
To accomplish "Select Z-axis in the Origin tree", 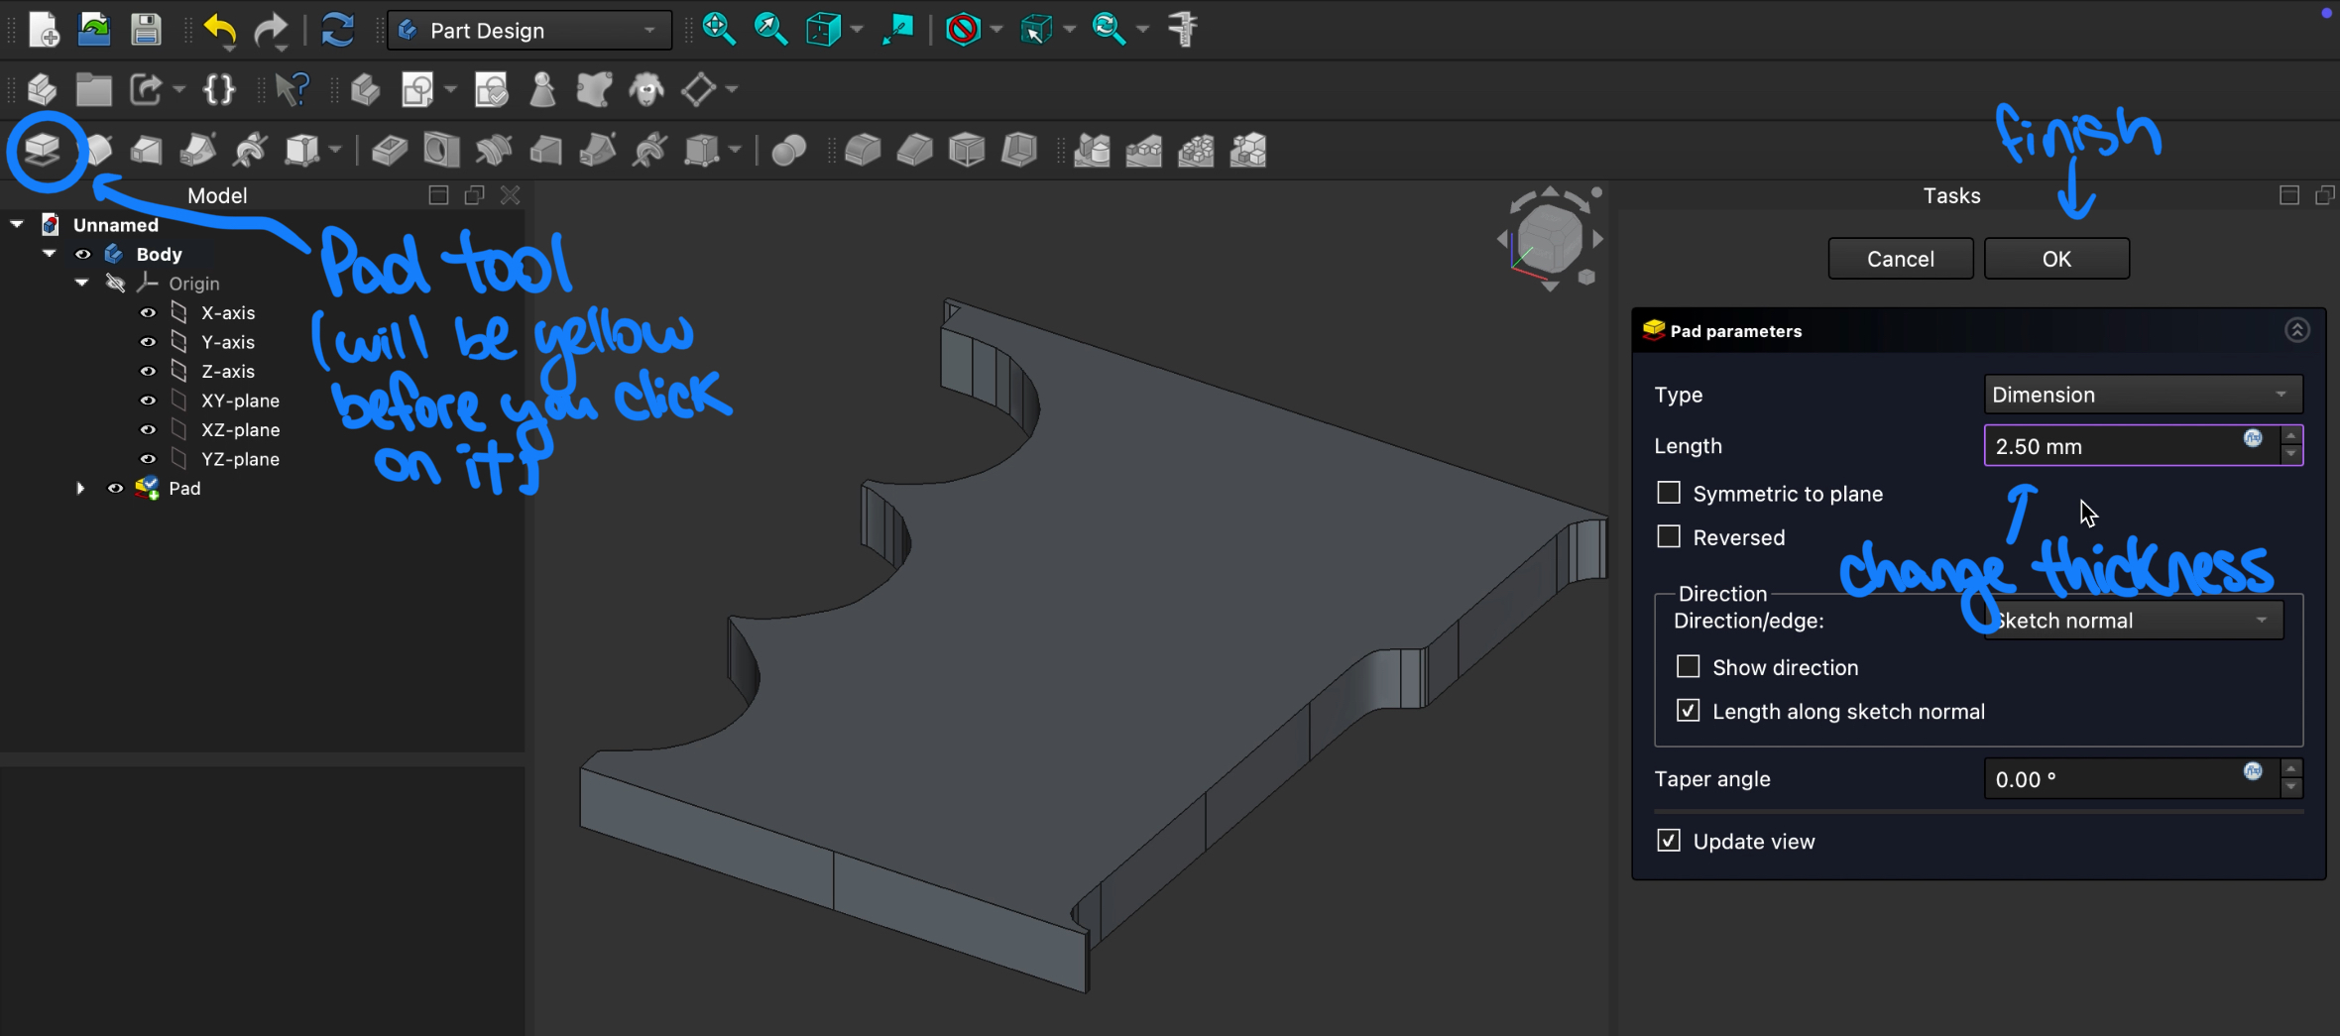I will click(228, 371).
